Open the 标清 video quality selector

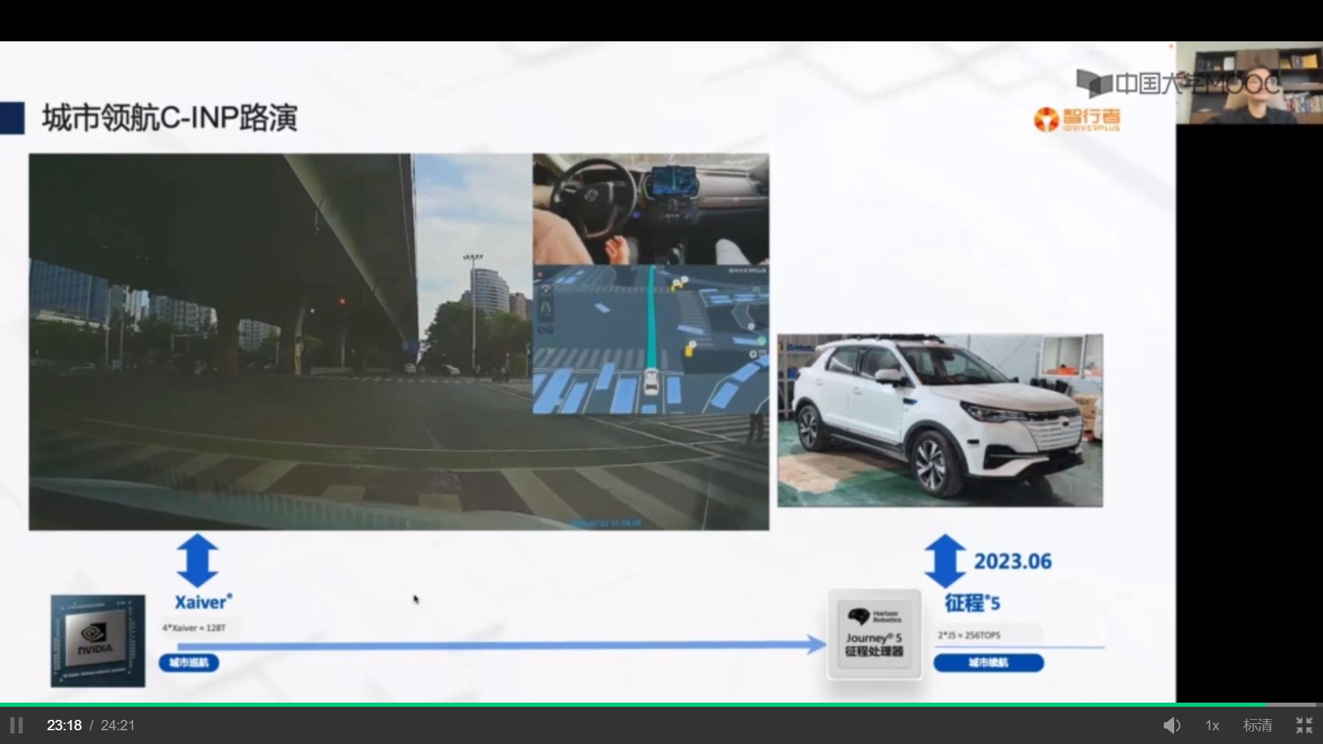(1258, 725)
